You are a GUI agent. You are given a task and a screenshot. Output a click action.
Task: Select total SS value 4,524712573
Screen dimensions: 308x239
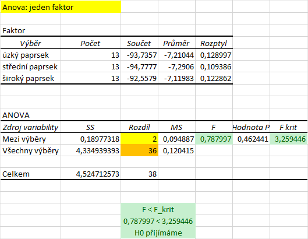click(x=91, y=174)
